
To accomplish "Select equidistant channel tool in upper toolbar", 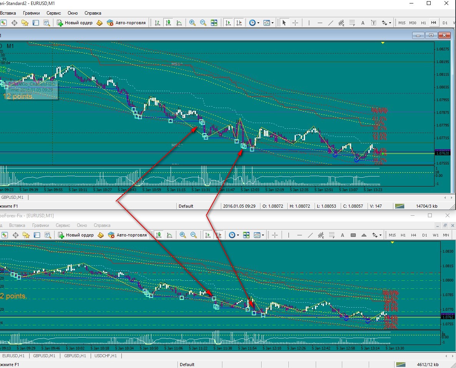I will [342, 23].
